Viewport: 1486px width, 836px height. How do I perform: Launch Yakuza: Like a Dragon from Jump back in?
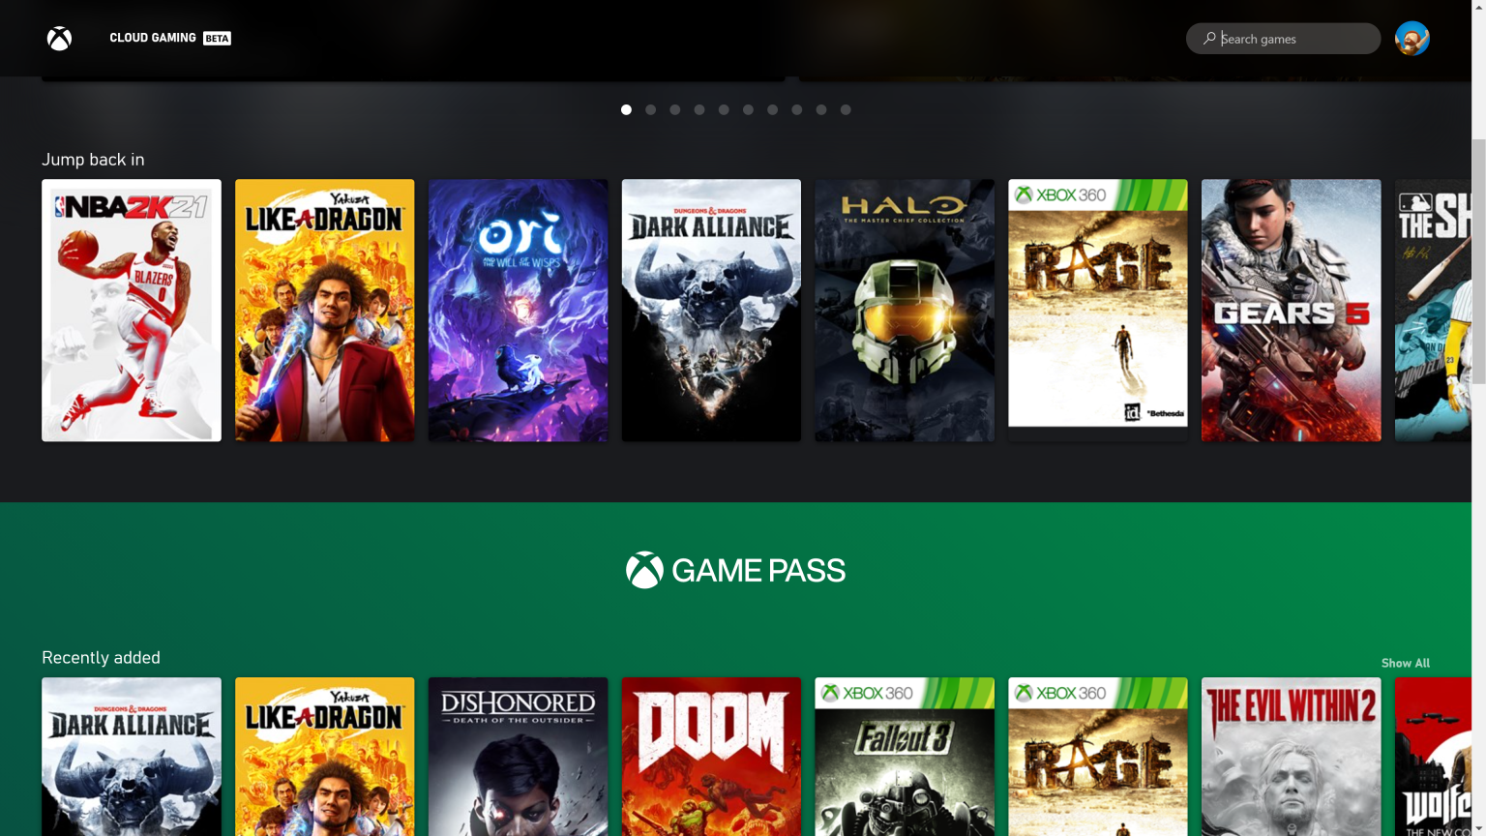(324, 309)
